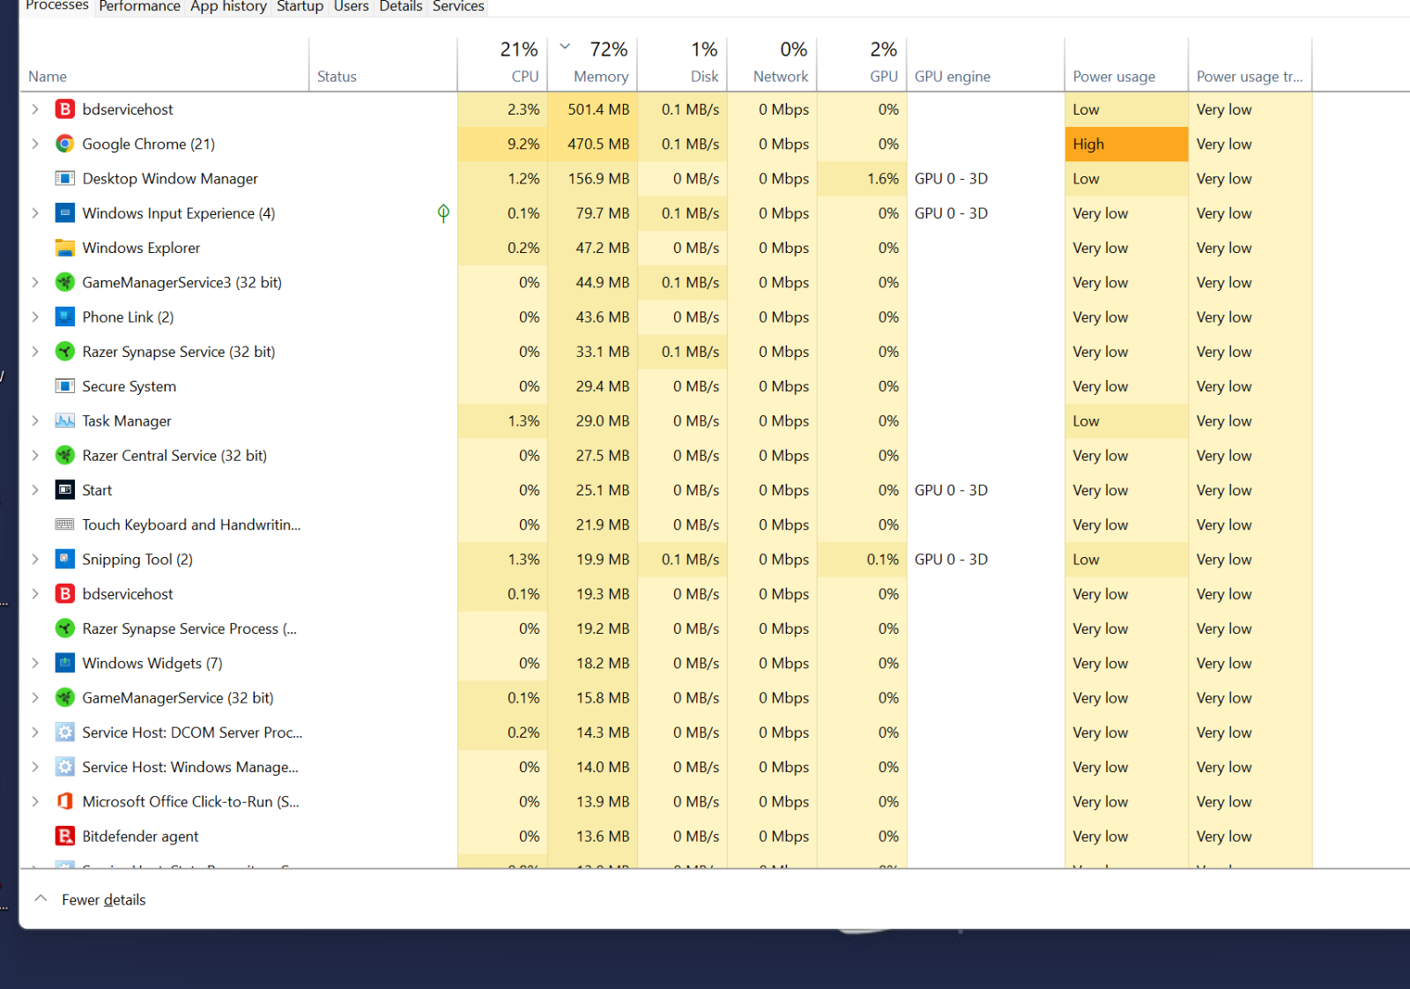Click GPU 0 - 3D cell for Snipping Tool

coord(985,559)
